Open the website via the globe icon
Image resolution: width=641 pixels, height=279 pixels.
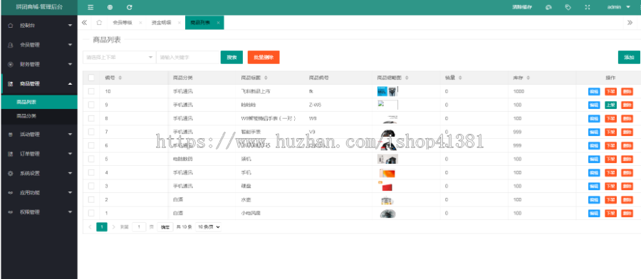[x=110, y=7]
